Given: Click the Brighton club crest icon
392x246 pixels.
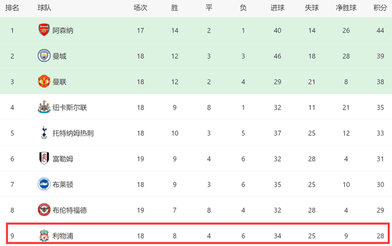Looking at the screenshot, I should click(x=44, y=184).
